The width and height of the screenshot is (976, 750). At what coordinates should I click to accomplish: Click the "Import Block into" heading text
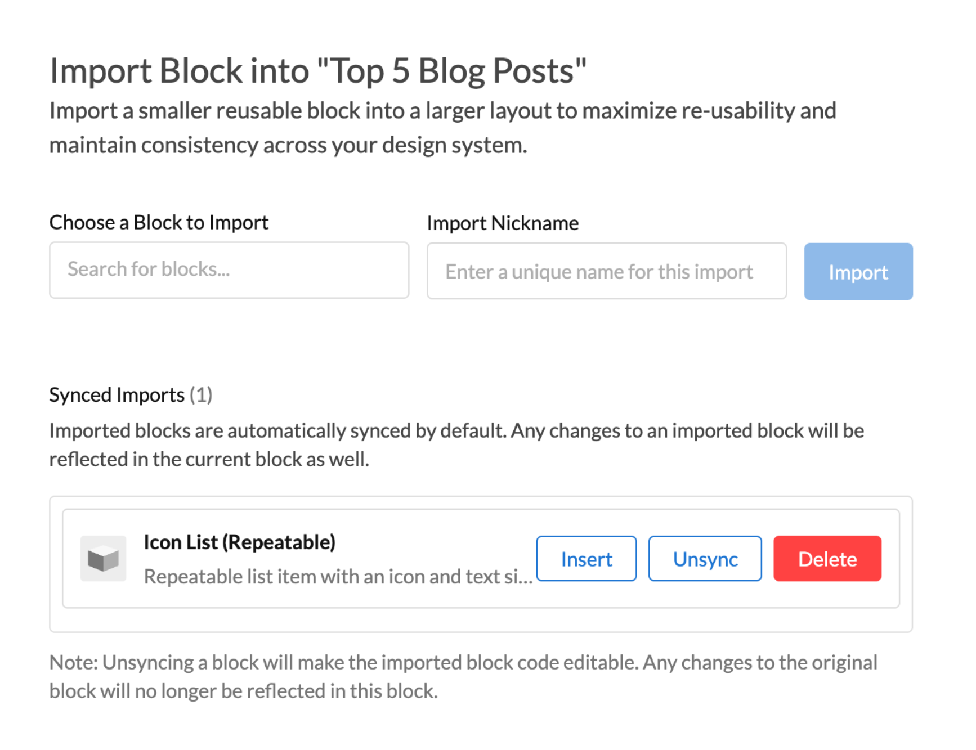(x=180, y=71)
